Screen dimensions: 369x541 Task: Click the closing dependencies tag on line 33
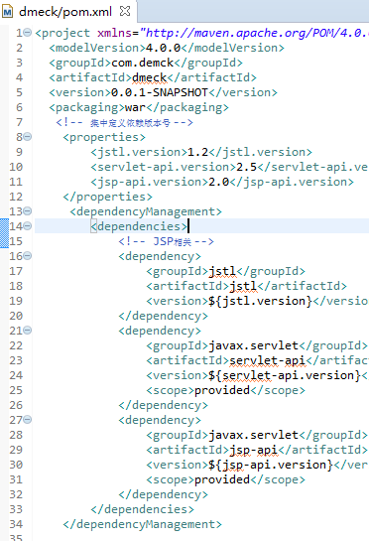pos(143,509)
